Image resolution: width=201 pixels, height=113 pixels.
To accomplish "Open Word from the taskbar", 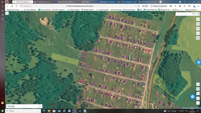I will click(x=69, y=111).
